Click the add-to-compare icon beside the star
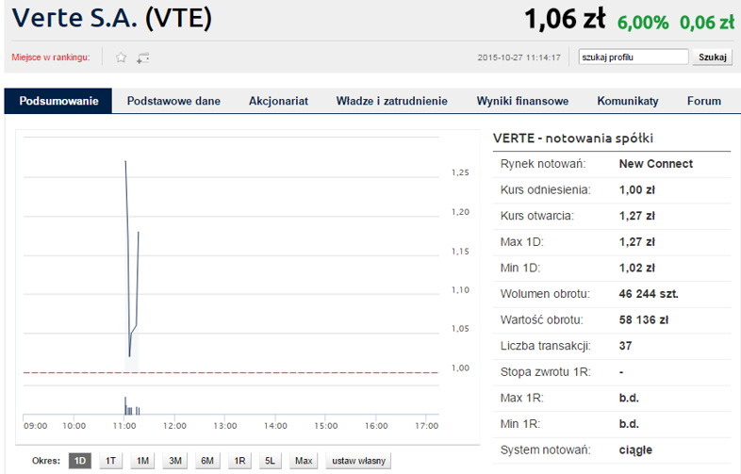Image resolution: width=741 pixels, height=474 pixels. coord(142,57)
